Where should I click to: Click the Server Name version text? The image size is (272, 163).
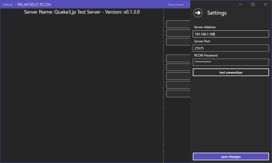point(82,12)
